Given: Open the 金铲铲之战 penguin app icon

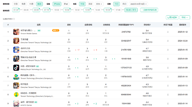Looking at the screenshot, I should [16, 50].
